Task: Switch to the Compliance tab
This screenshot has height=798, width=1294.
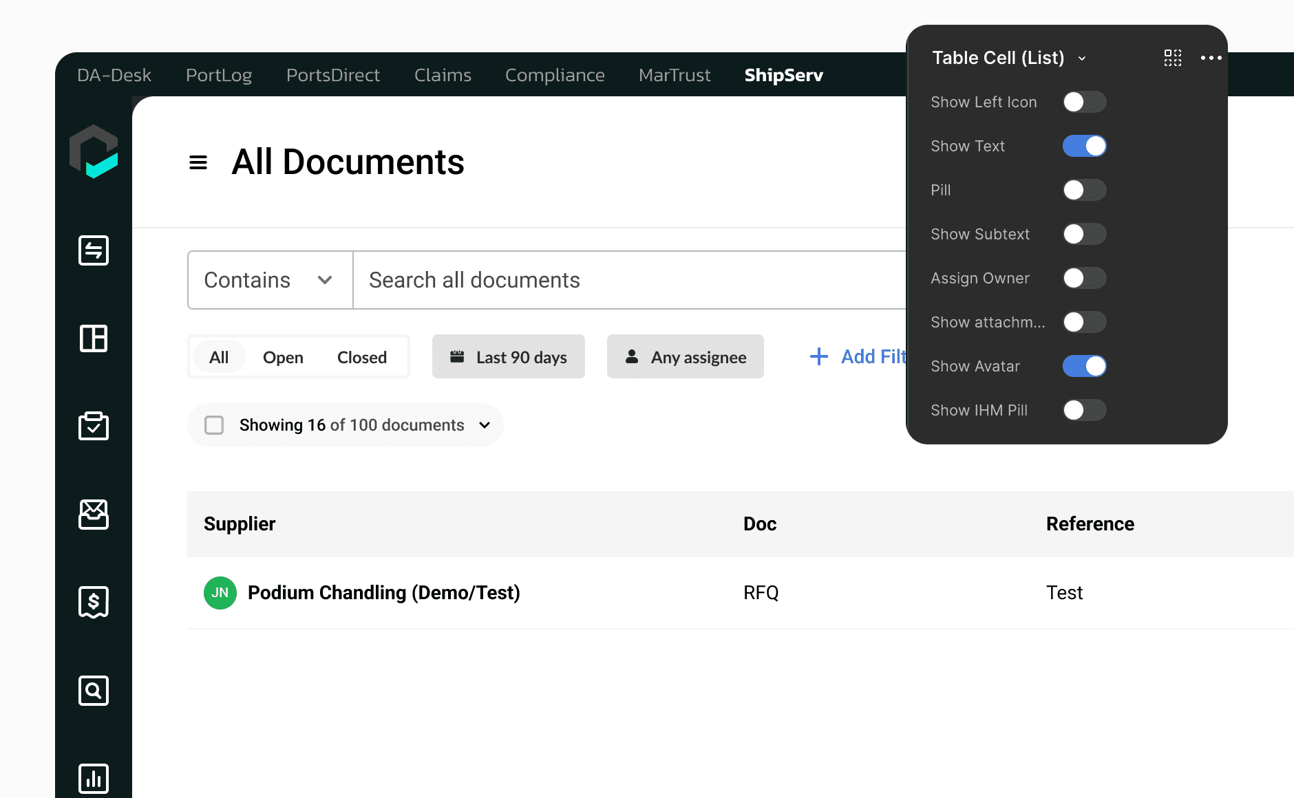Action: click(555, 75)
